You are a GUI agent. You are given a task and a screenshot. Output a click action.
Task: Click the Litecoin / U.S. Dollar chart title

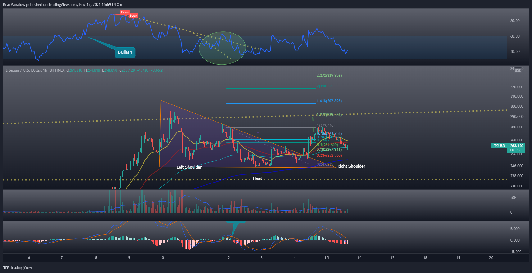point(35,70)
